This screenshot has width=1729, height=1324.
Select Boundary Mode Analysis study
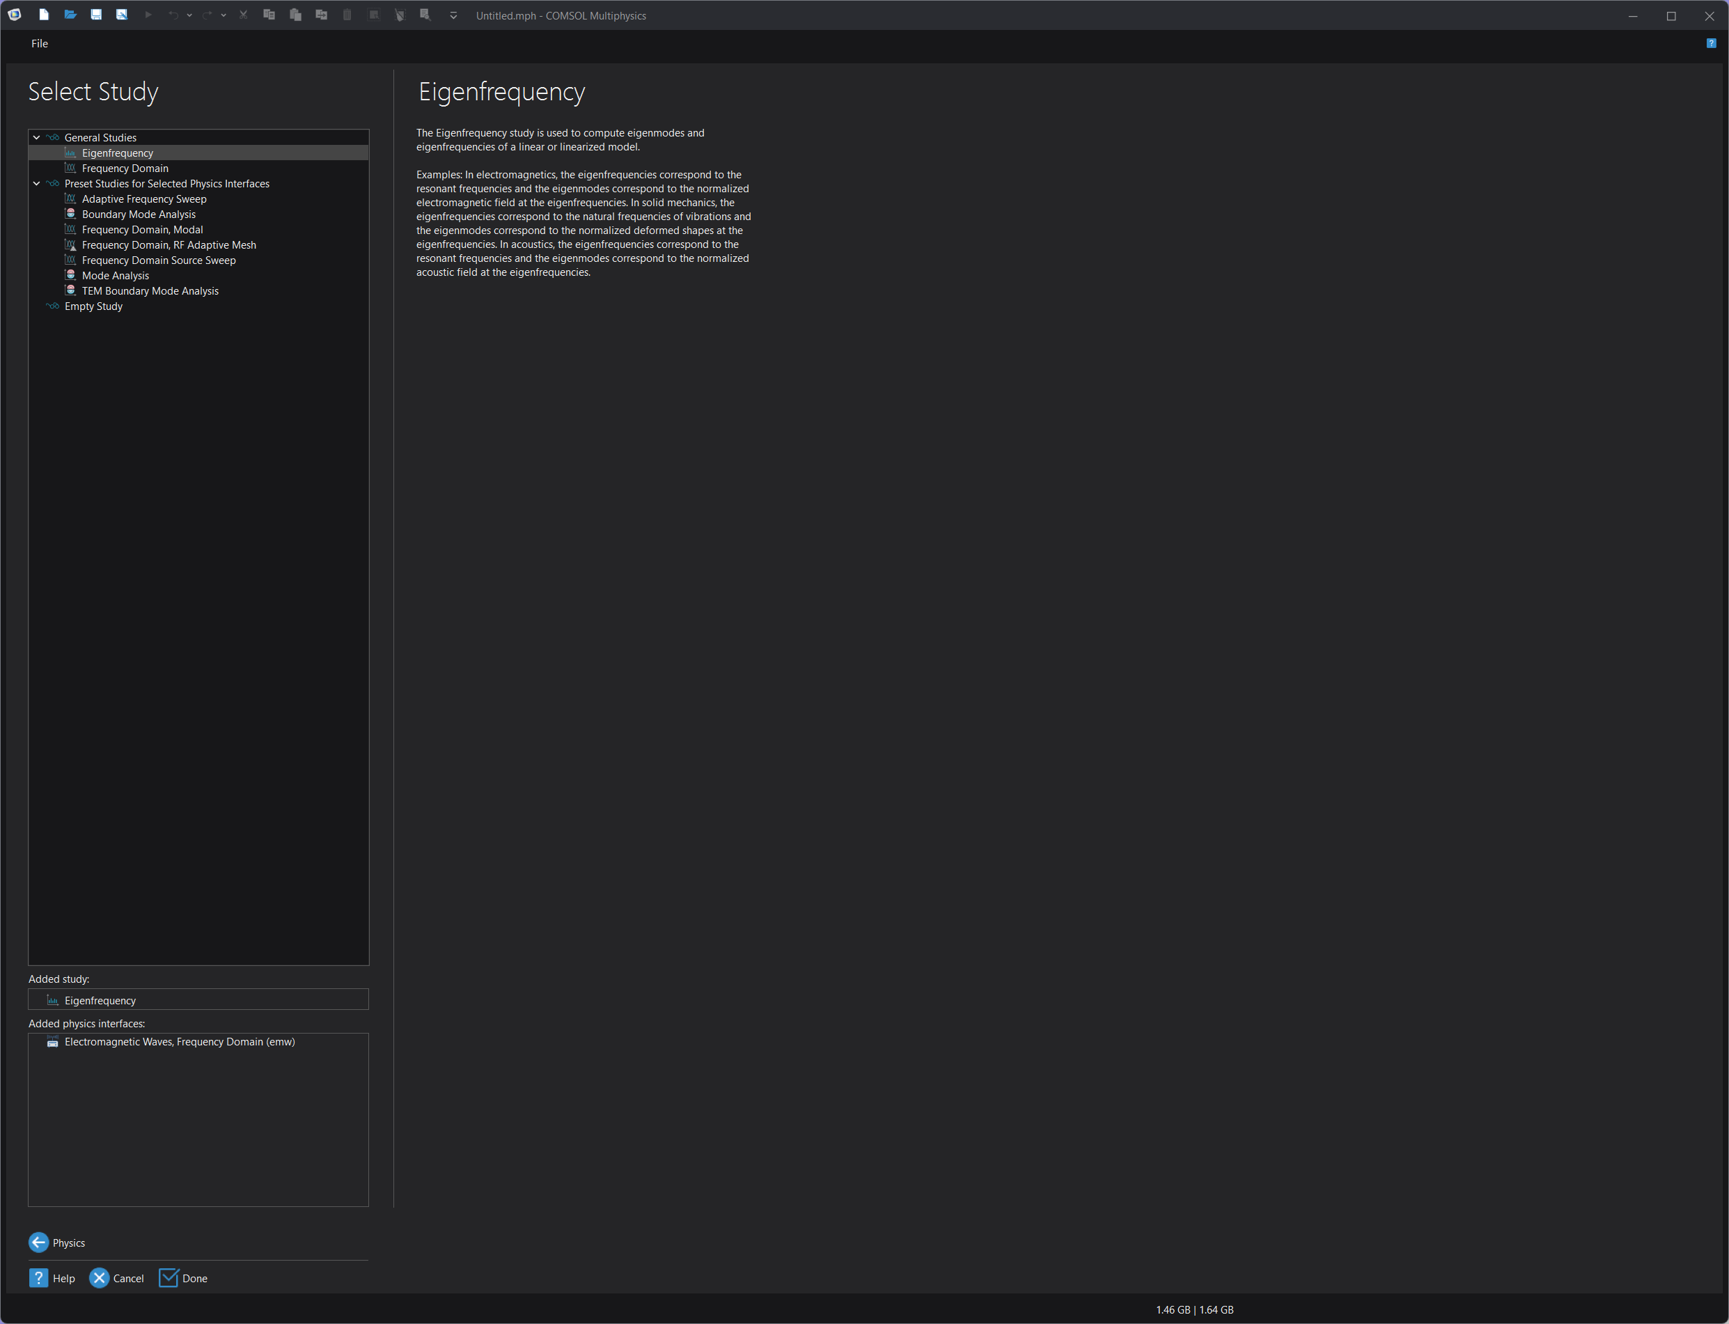pyautogui.click(x=138, y=215)
